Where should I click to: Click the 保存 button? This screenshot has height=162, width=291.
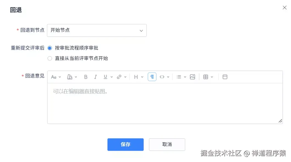click(125, 144)
